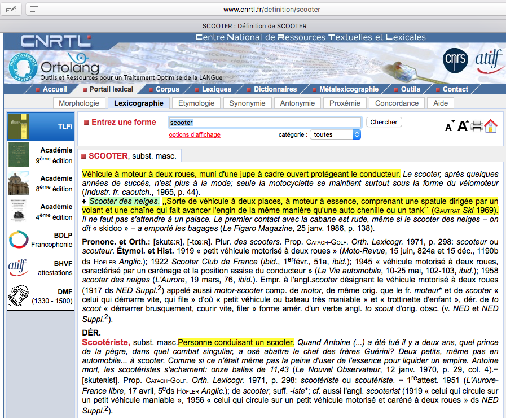Open the catégorie dropdown
This screenshot has height=418, width=506.
(335, 134)
